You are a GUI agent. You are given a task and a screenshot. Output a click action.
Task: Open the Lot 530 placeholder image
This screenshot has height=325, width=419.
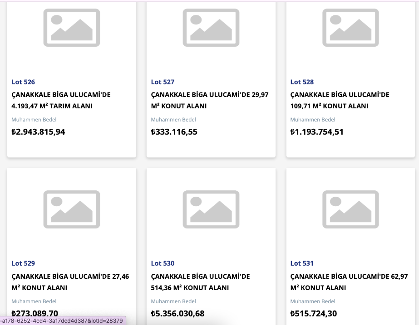[211, 209]
